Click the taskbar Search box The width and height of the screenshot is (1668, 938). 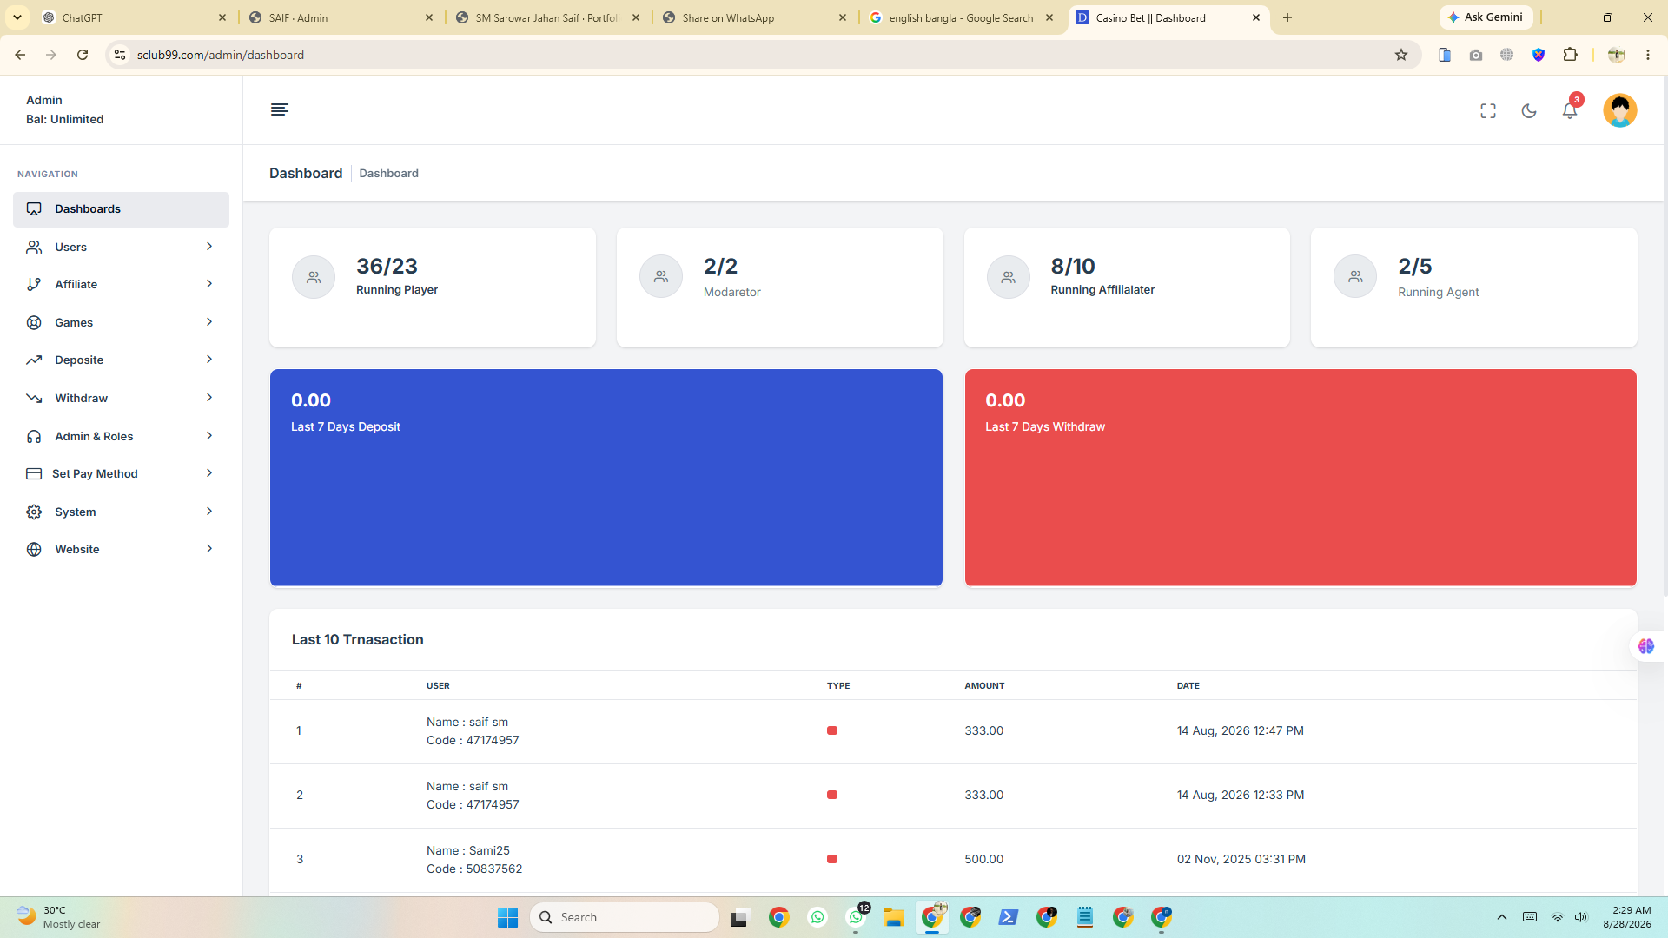pyautogui.click(x=625, y=917)
